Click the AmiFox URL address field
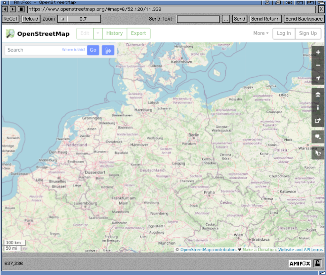 (x=172, y=9)
